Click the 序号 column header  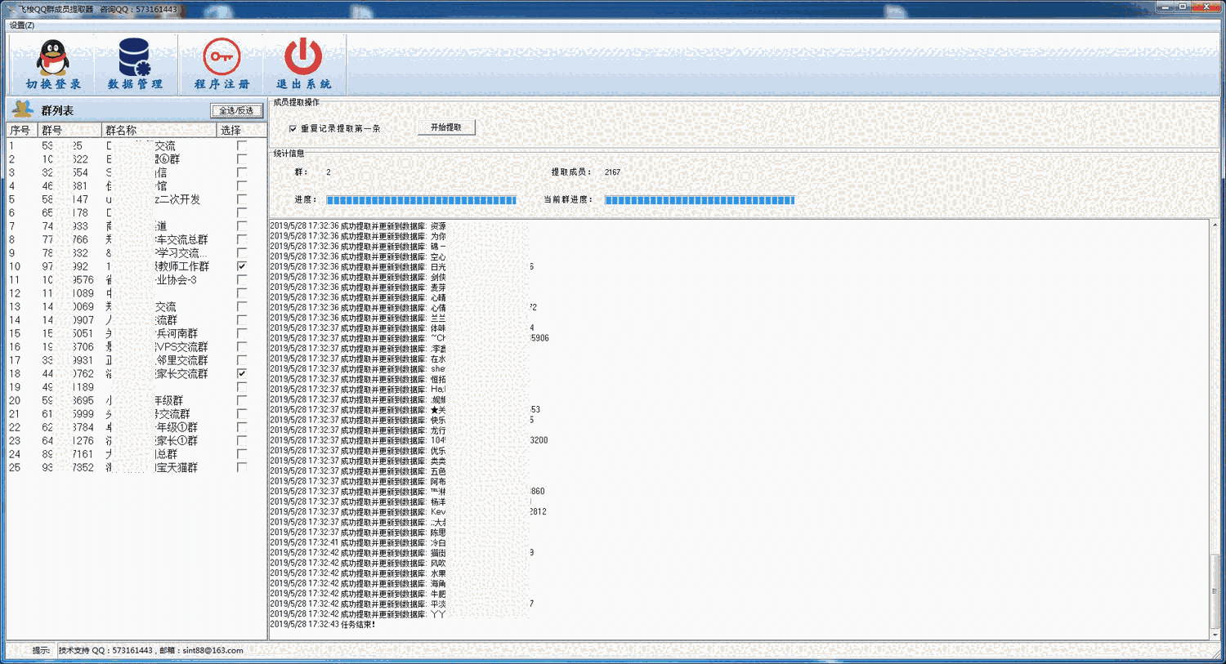click(22, 130)
